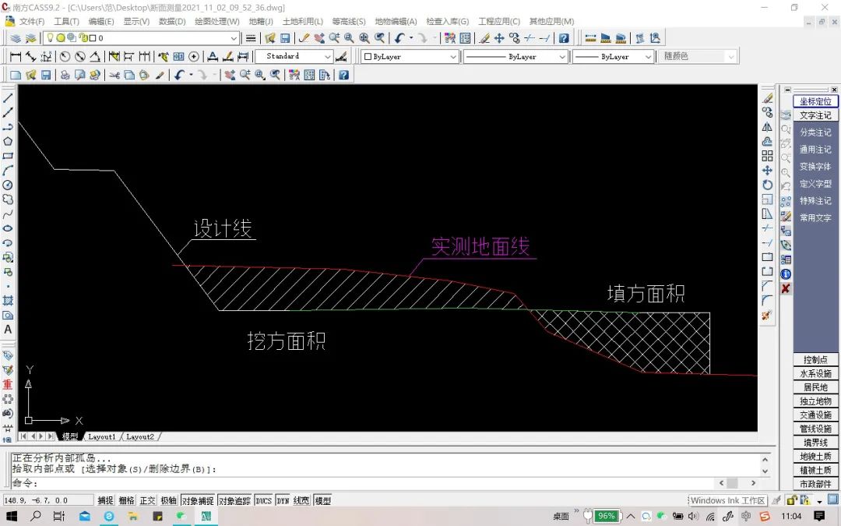Image resolution: width=841 pixels, height=526 pixels.
Task: Click the 命令 command line input
Action: [x=364, y=483]
